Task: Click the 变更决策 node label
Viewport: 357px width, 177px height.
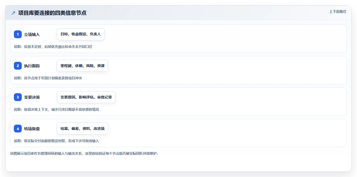Action: (x=32, y=97)
